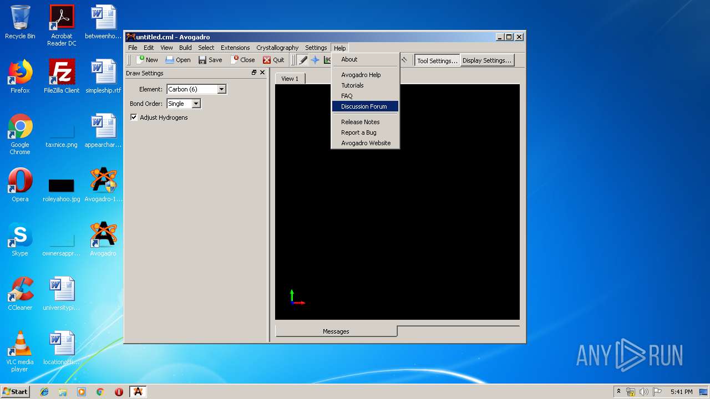Open the Discussion Forum entry
This screenshot has width=710, height=399.
[x=365, y=106]
